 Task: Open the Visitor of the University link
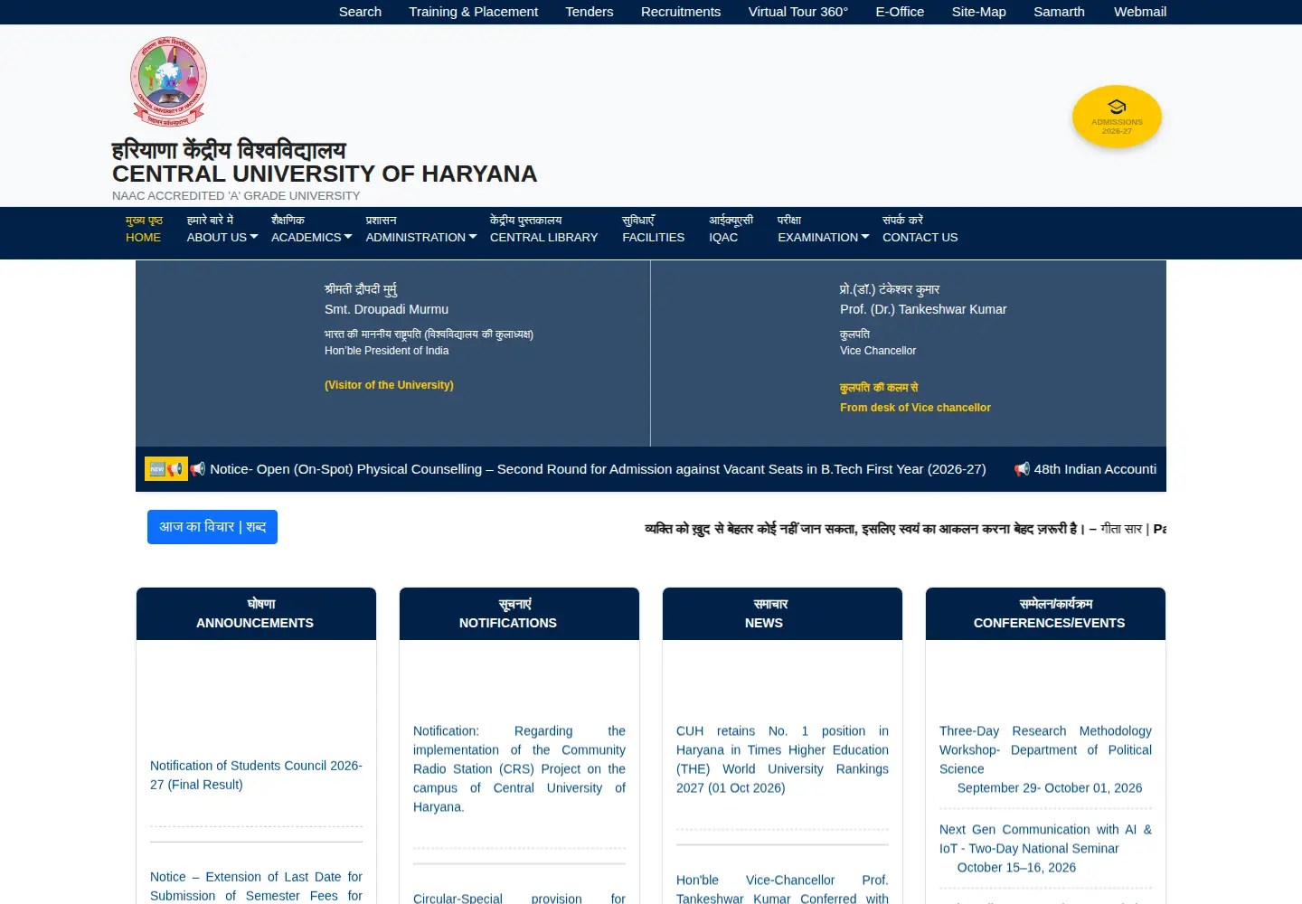(389, 385)
